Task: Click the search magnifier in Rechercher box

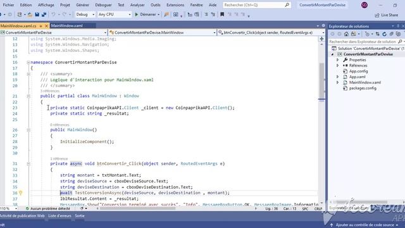Action: [x=287, y=5]
